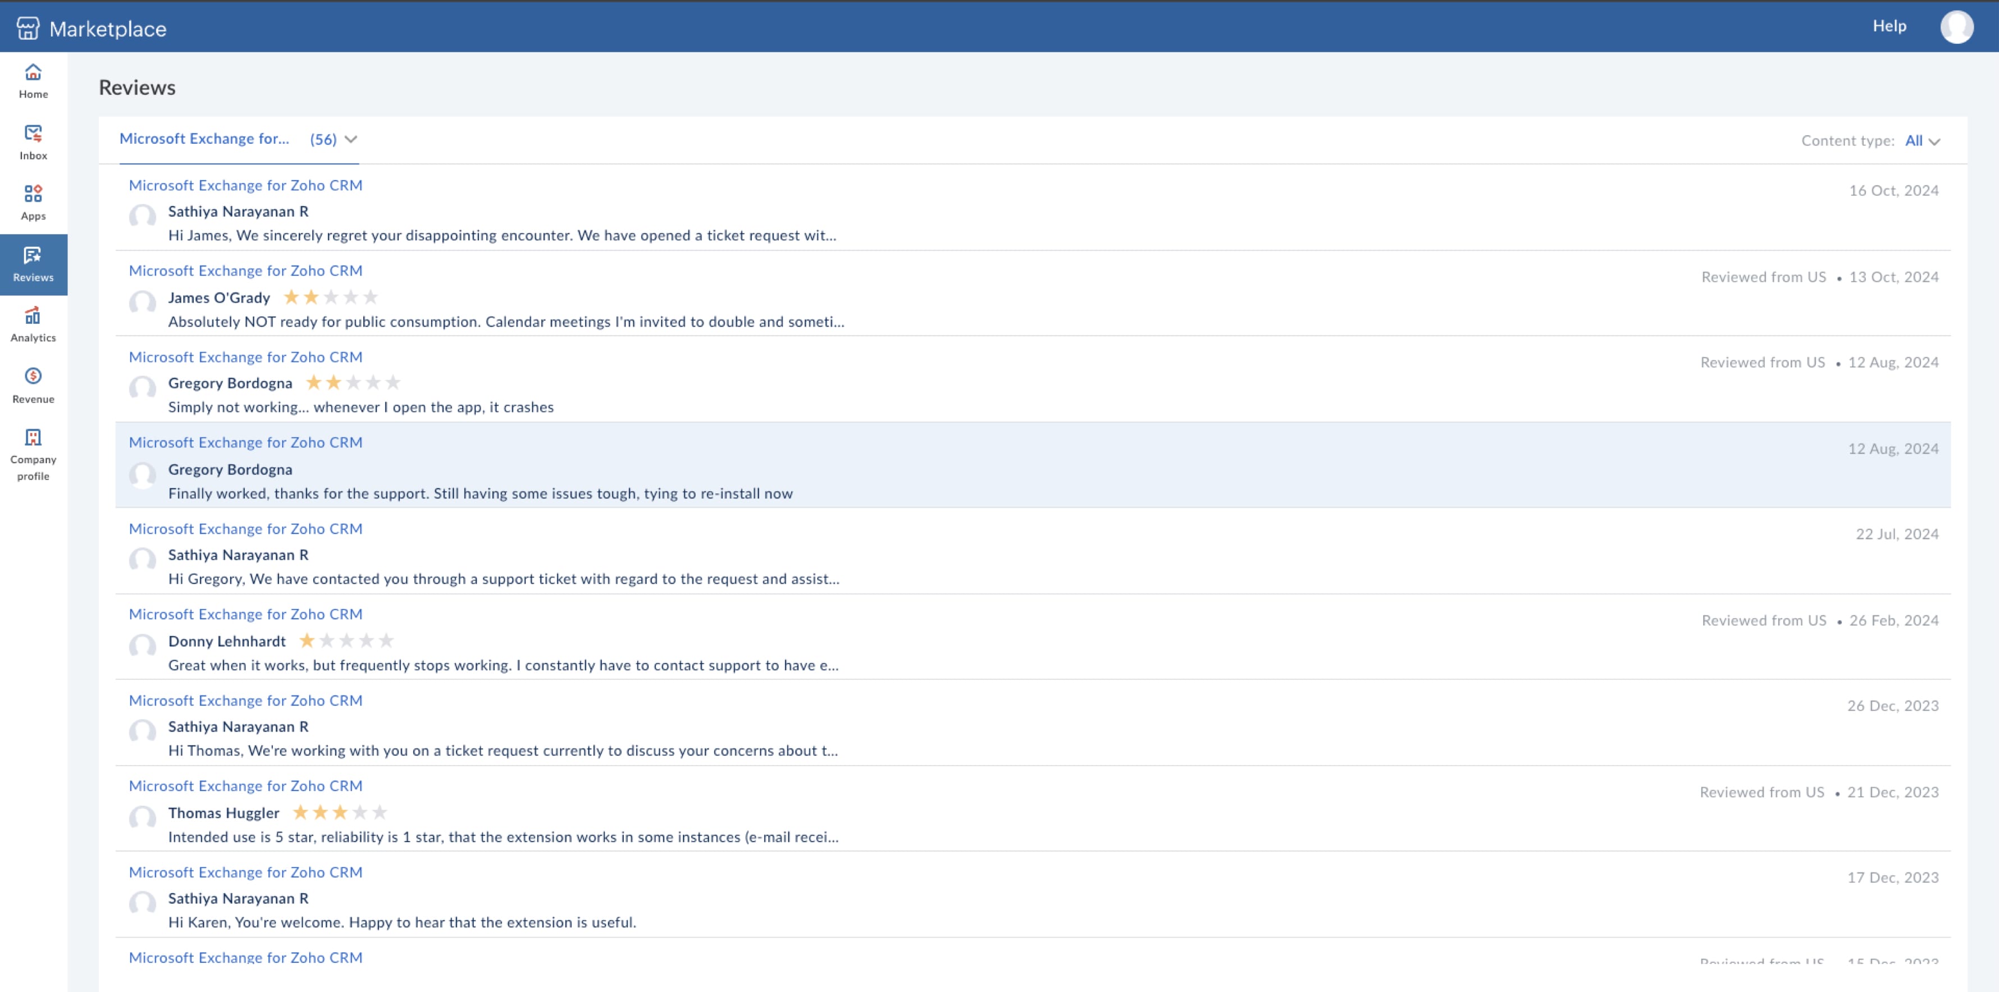Open Donny's 'Great when it works' review

pyautogui.click(x=503, y=665)
